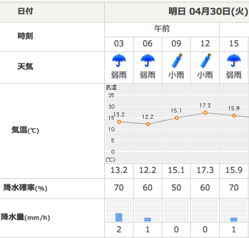Click the 午前 time period header
This screenshot has width=249, height=238.
162,29
